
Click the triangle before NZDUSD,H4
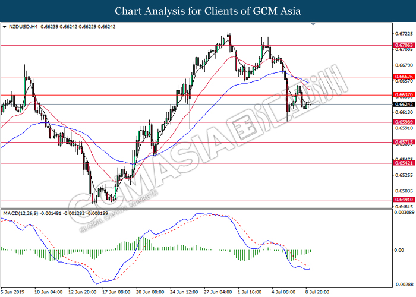(x=4, y=27)
